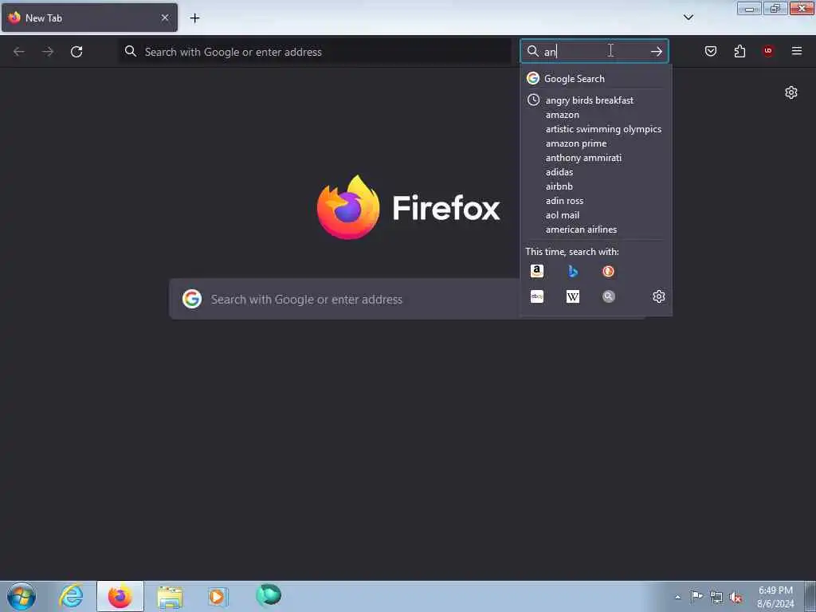Screen dimensions: 816x612
Task: Click the green round taskbar icon
Action: point(269,595)
